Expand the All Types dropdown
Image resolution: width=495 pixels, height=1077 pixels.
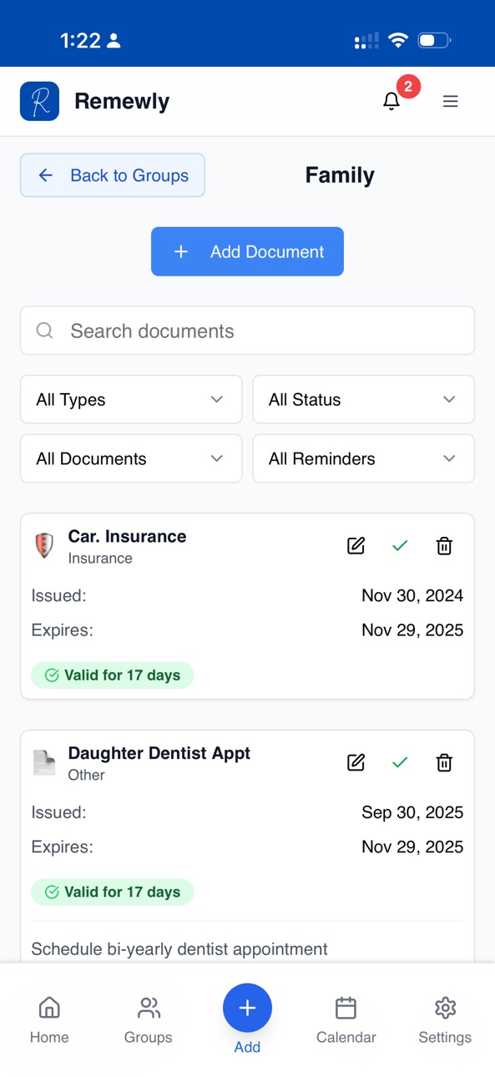coord(131,399)
